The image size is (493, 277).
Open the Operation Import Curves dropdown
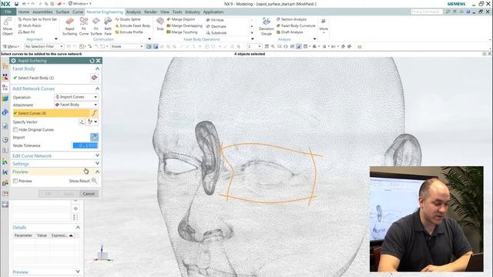[76, 97]
